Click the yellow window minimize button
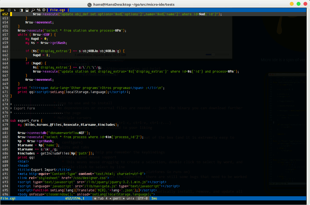 [x=292, y=4]
